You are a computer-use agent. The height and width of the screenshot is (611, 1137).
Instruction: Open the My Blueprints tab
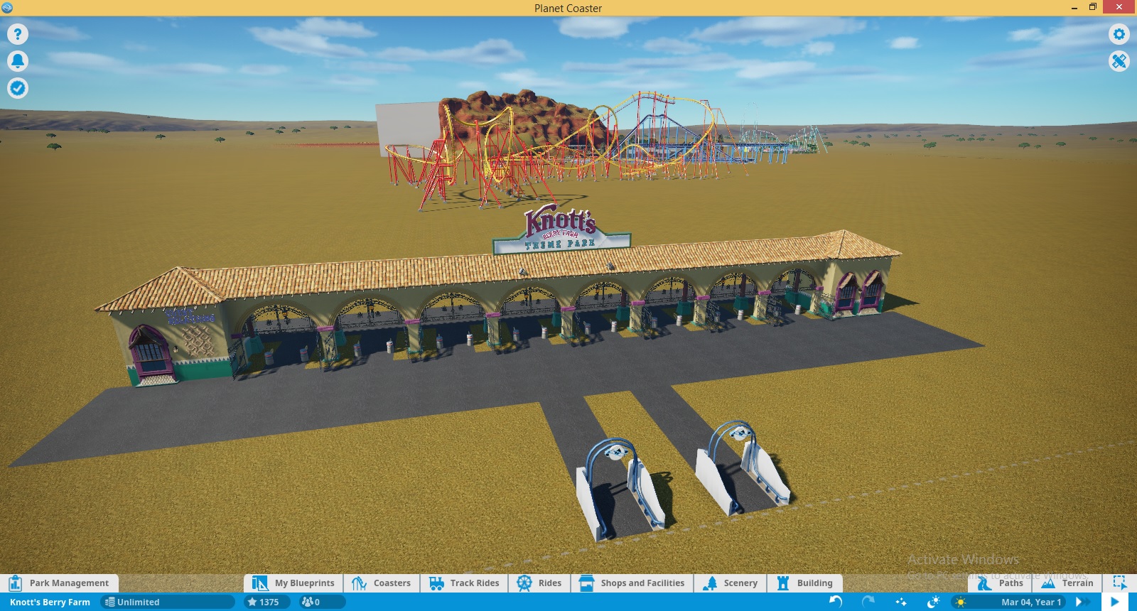(x=293, y=583)
